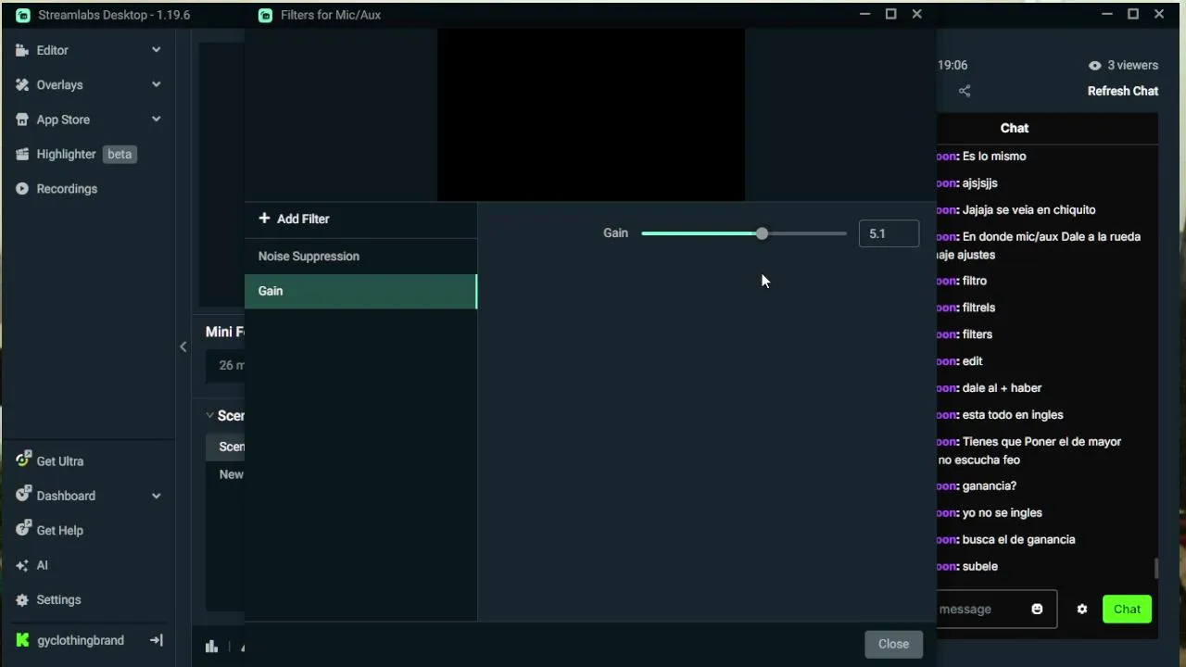Maximize the Filters for Mic/Aux window

[890, 14]
